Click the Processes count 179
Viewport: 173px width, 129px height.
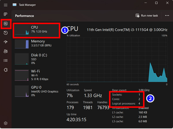click(70, 107)
